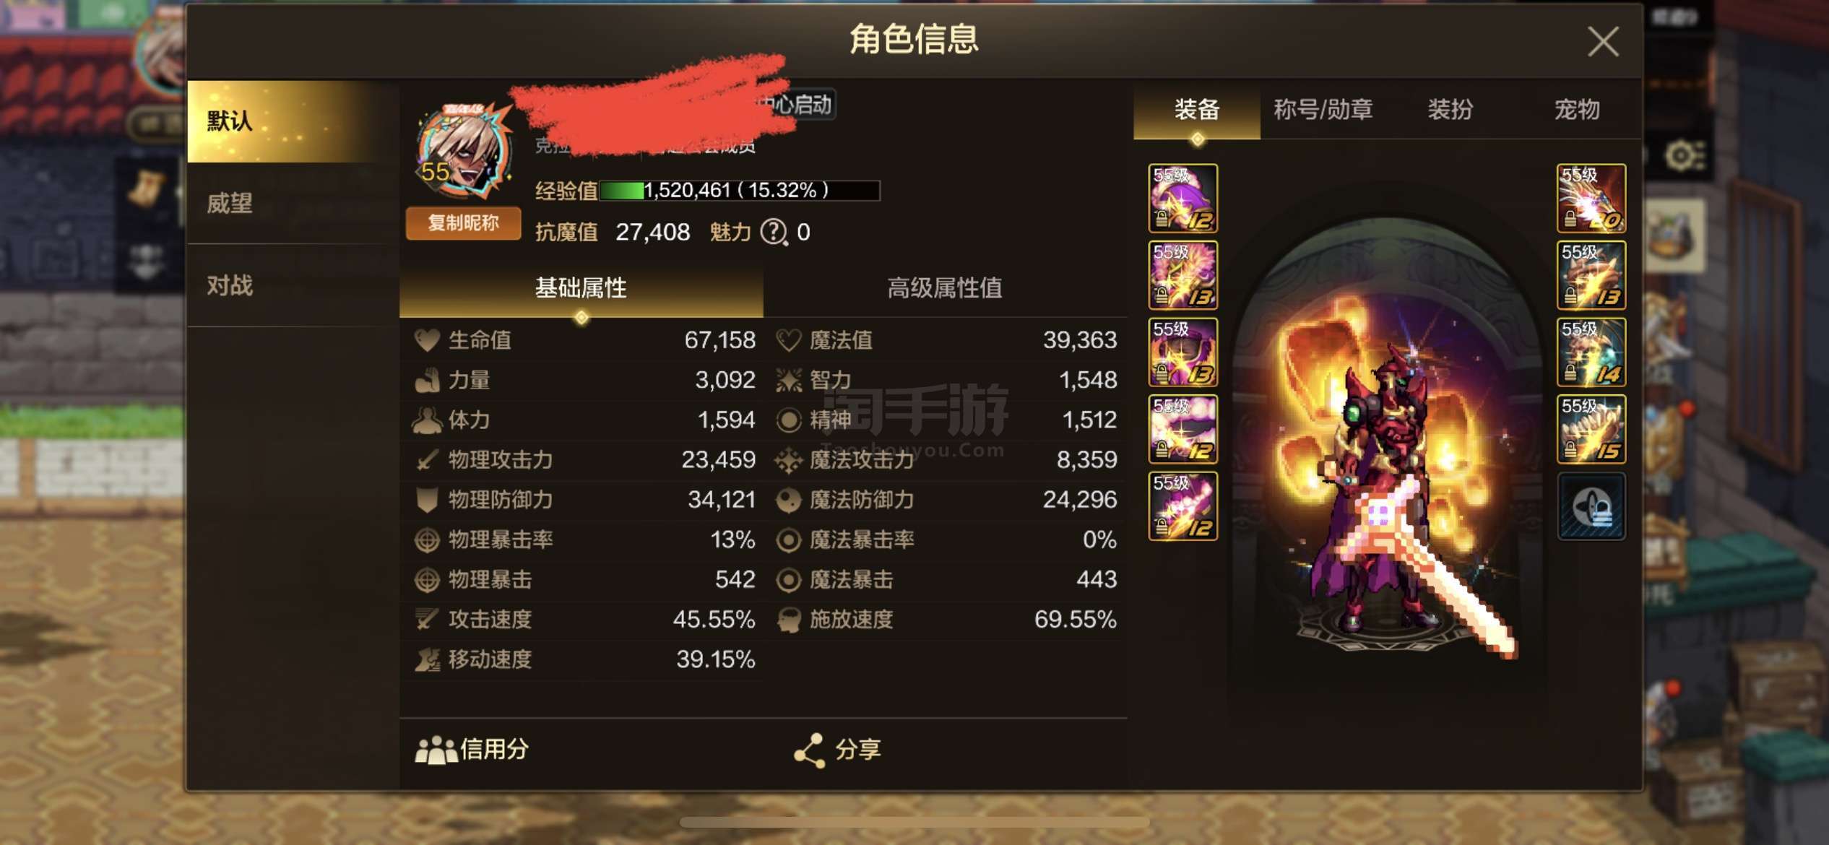Viewport: 1829px width, 845px height.
Task: Open the settings gear behind the panel
Action: [x=1685, y=155]
